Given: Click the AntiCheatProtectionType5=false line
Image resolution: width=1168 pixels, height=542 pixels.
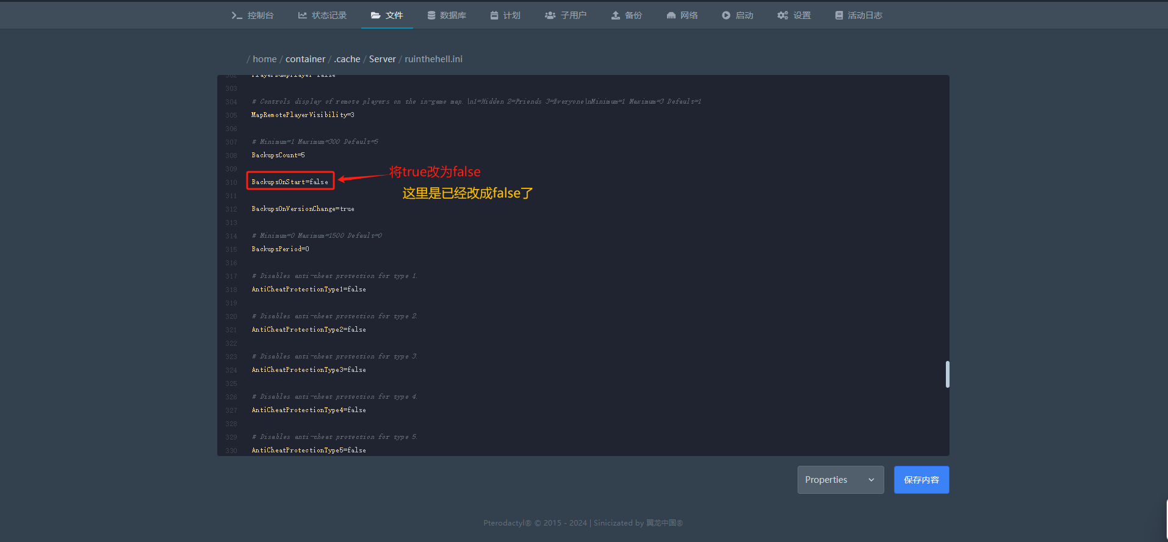Looking at the screenshot, I should [309, 450].
